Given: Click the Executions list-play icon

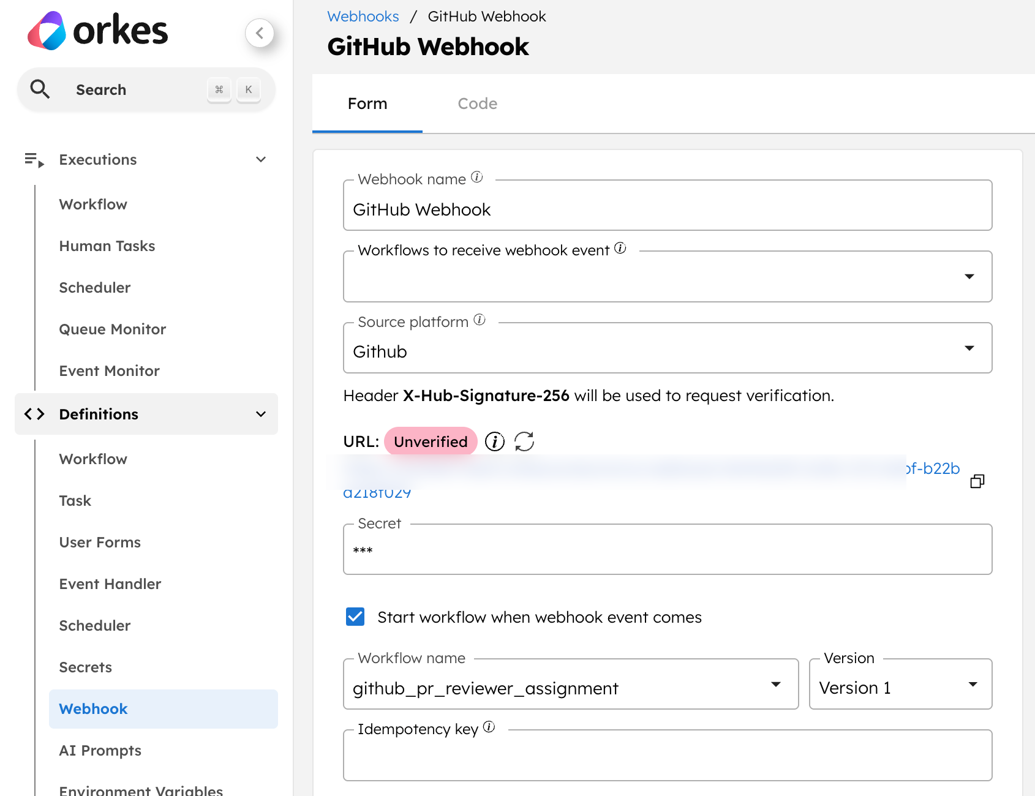Looking at the screenshot, I should (x=34, y=160).
